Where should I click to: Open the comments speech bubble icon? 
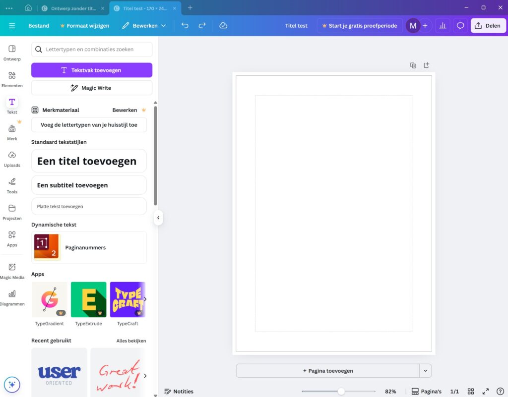pyautogui.click(x=460, y=26)
